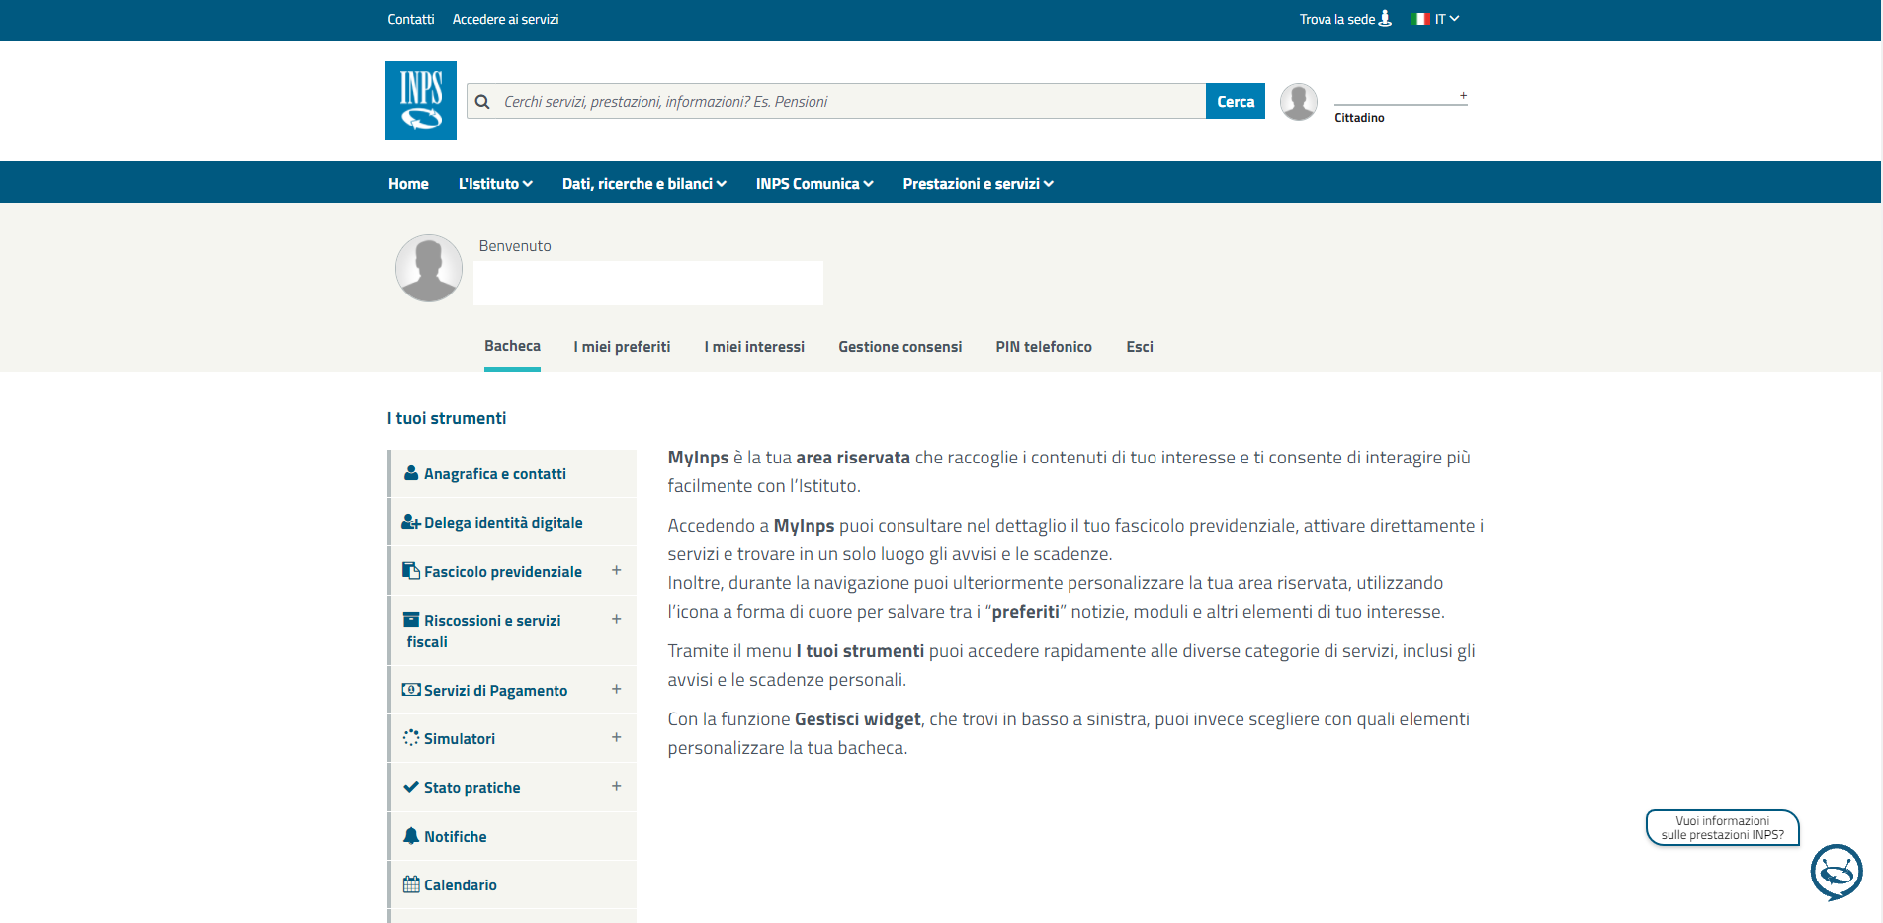Click the Servizi di Pagamento money icon
The width and height of the screenshot is (1883, 923).
point(411,690)
